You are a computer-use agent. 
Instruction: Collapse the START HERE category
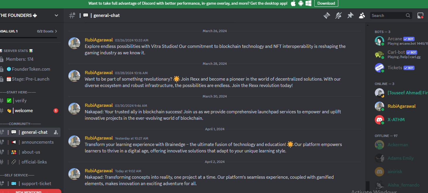click(x=18, y=92)
